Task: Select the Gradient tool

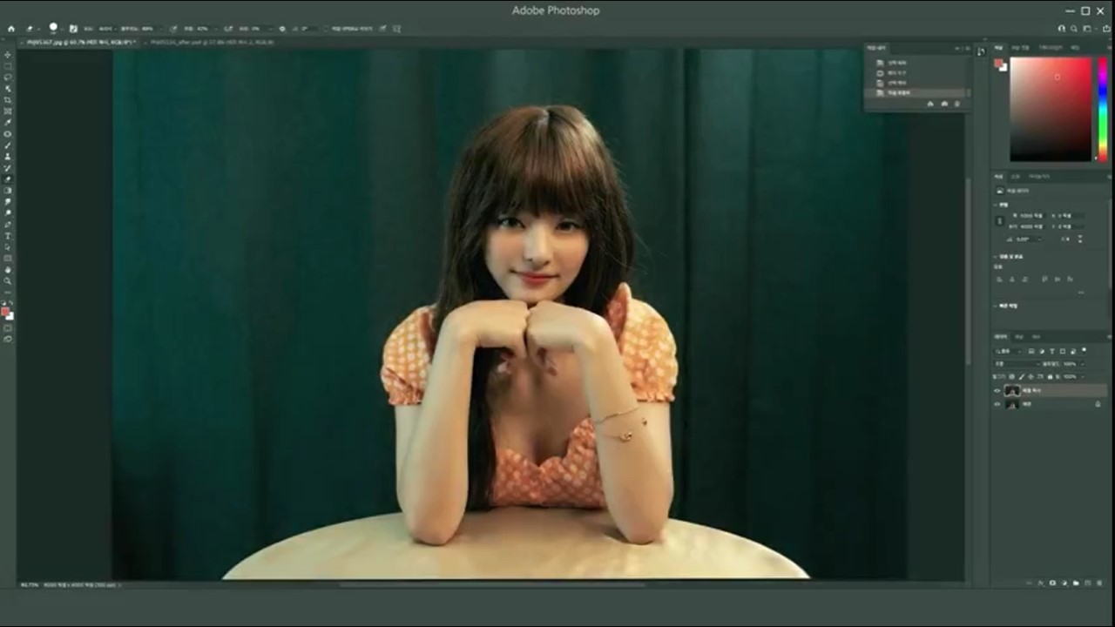Action: [8, 191]
